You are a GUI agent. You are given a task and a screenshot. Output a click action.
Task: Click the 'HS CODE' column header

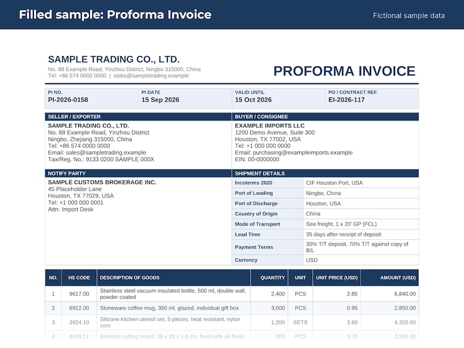point(79,277)
